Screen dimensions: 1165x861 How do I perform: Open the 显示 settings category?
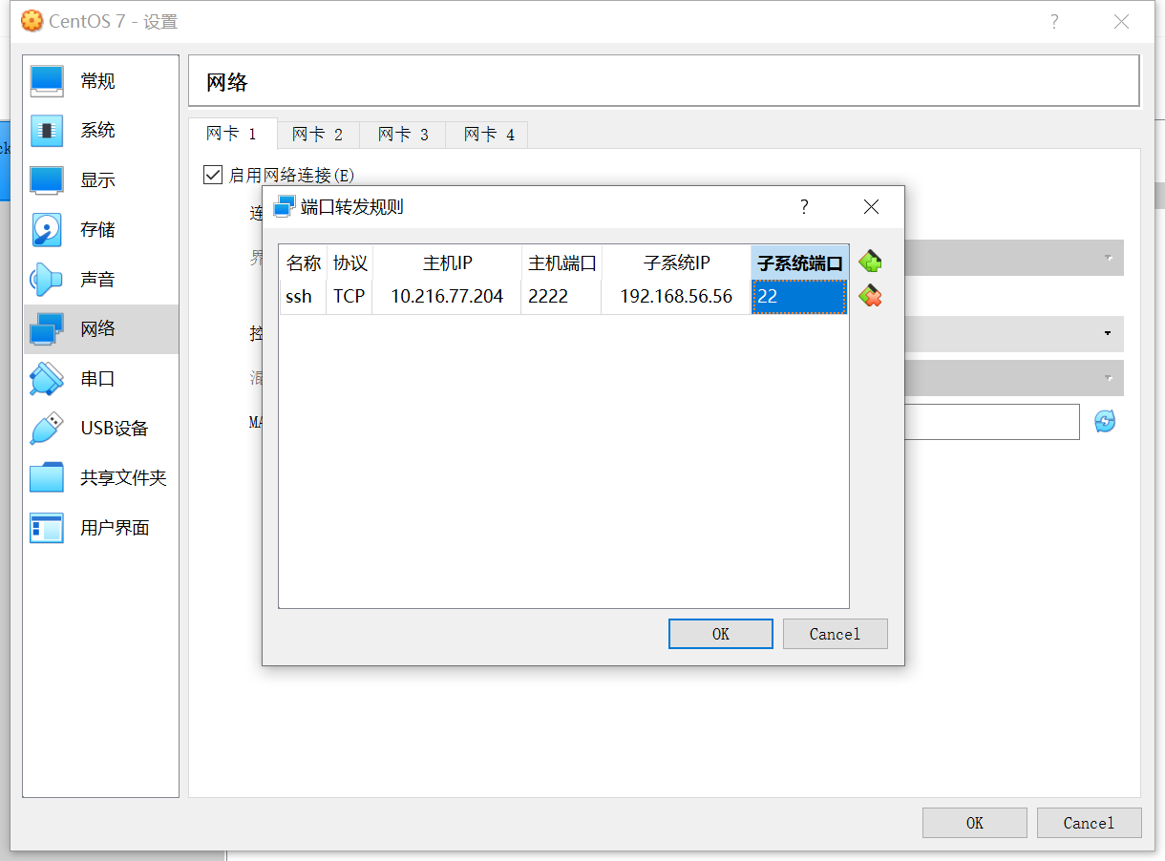[100, 180]
